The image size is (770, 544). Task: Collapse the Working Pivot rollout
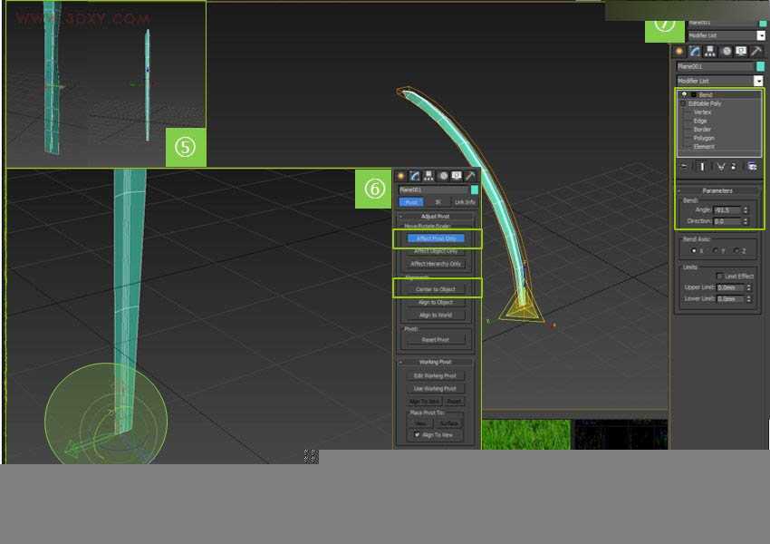[435, 362]
